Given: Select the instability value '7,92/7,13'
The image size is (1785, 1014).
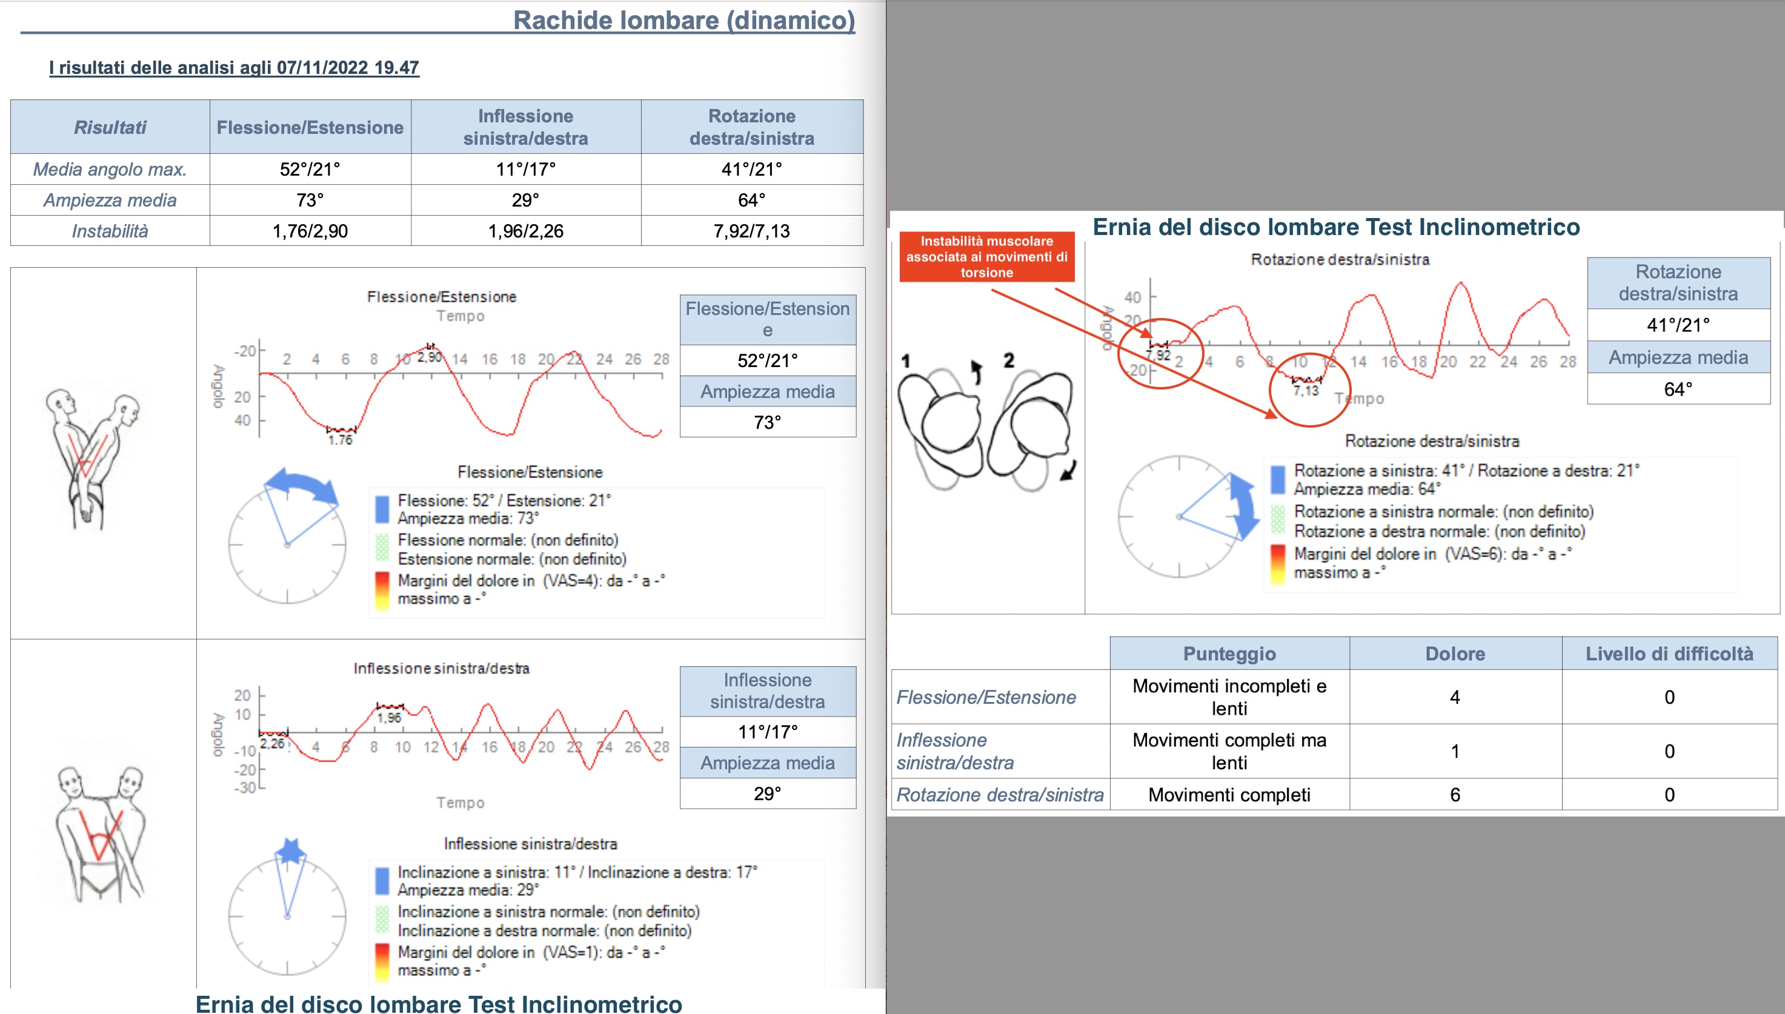Looking at the screenshot, I should click(x=752, y=231).
